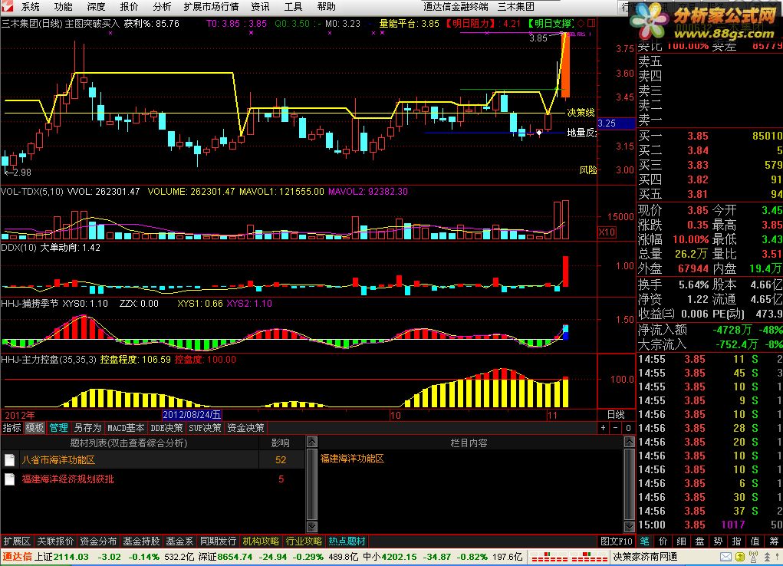The width and height of the screenshot is (783, 566).
Task: Apply the DDE决策 template
Action: pyautogui.click(x=166, y=428)
